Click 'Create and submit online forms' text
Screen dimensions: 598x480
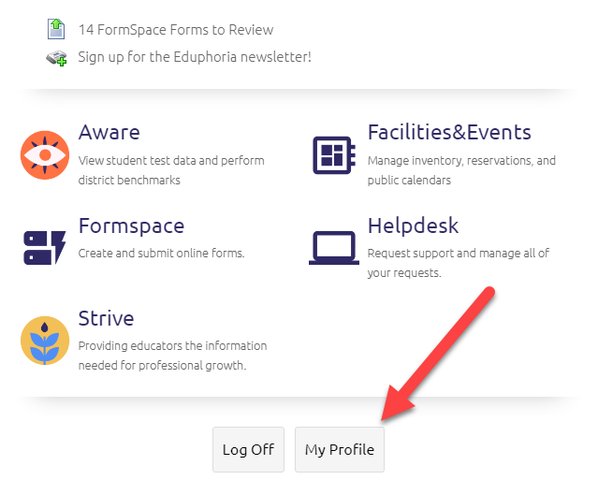click(x=161, y=253)
